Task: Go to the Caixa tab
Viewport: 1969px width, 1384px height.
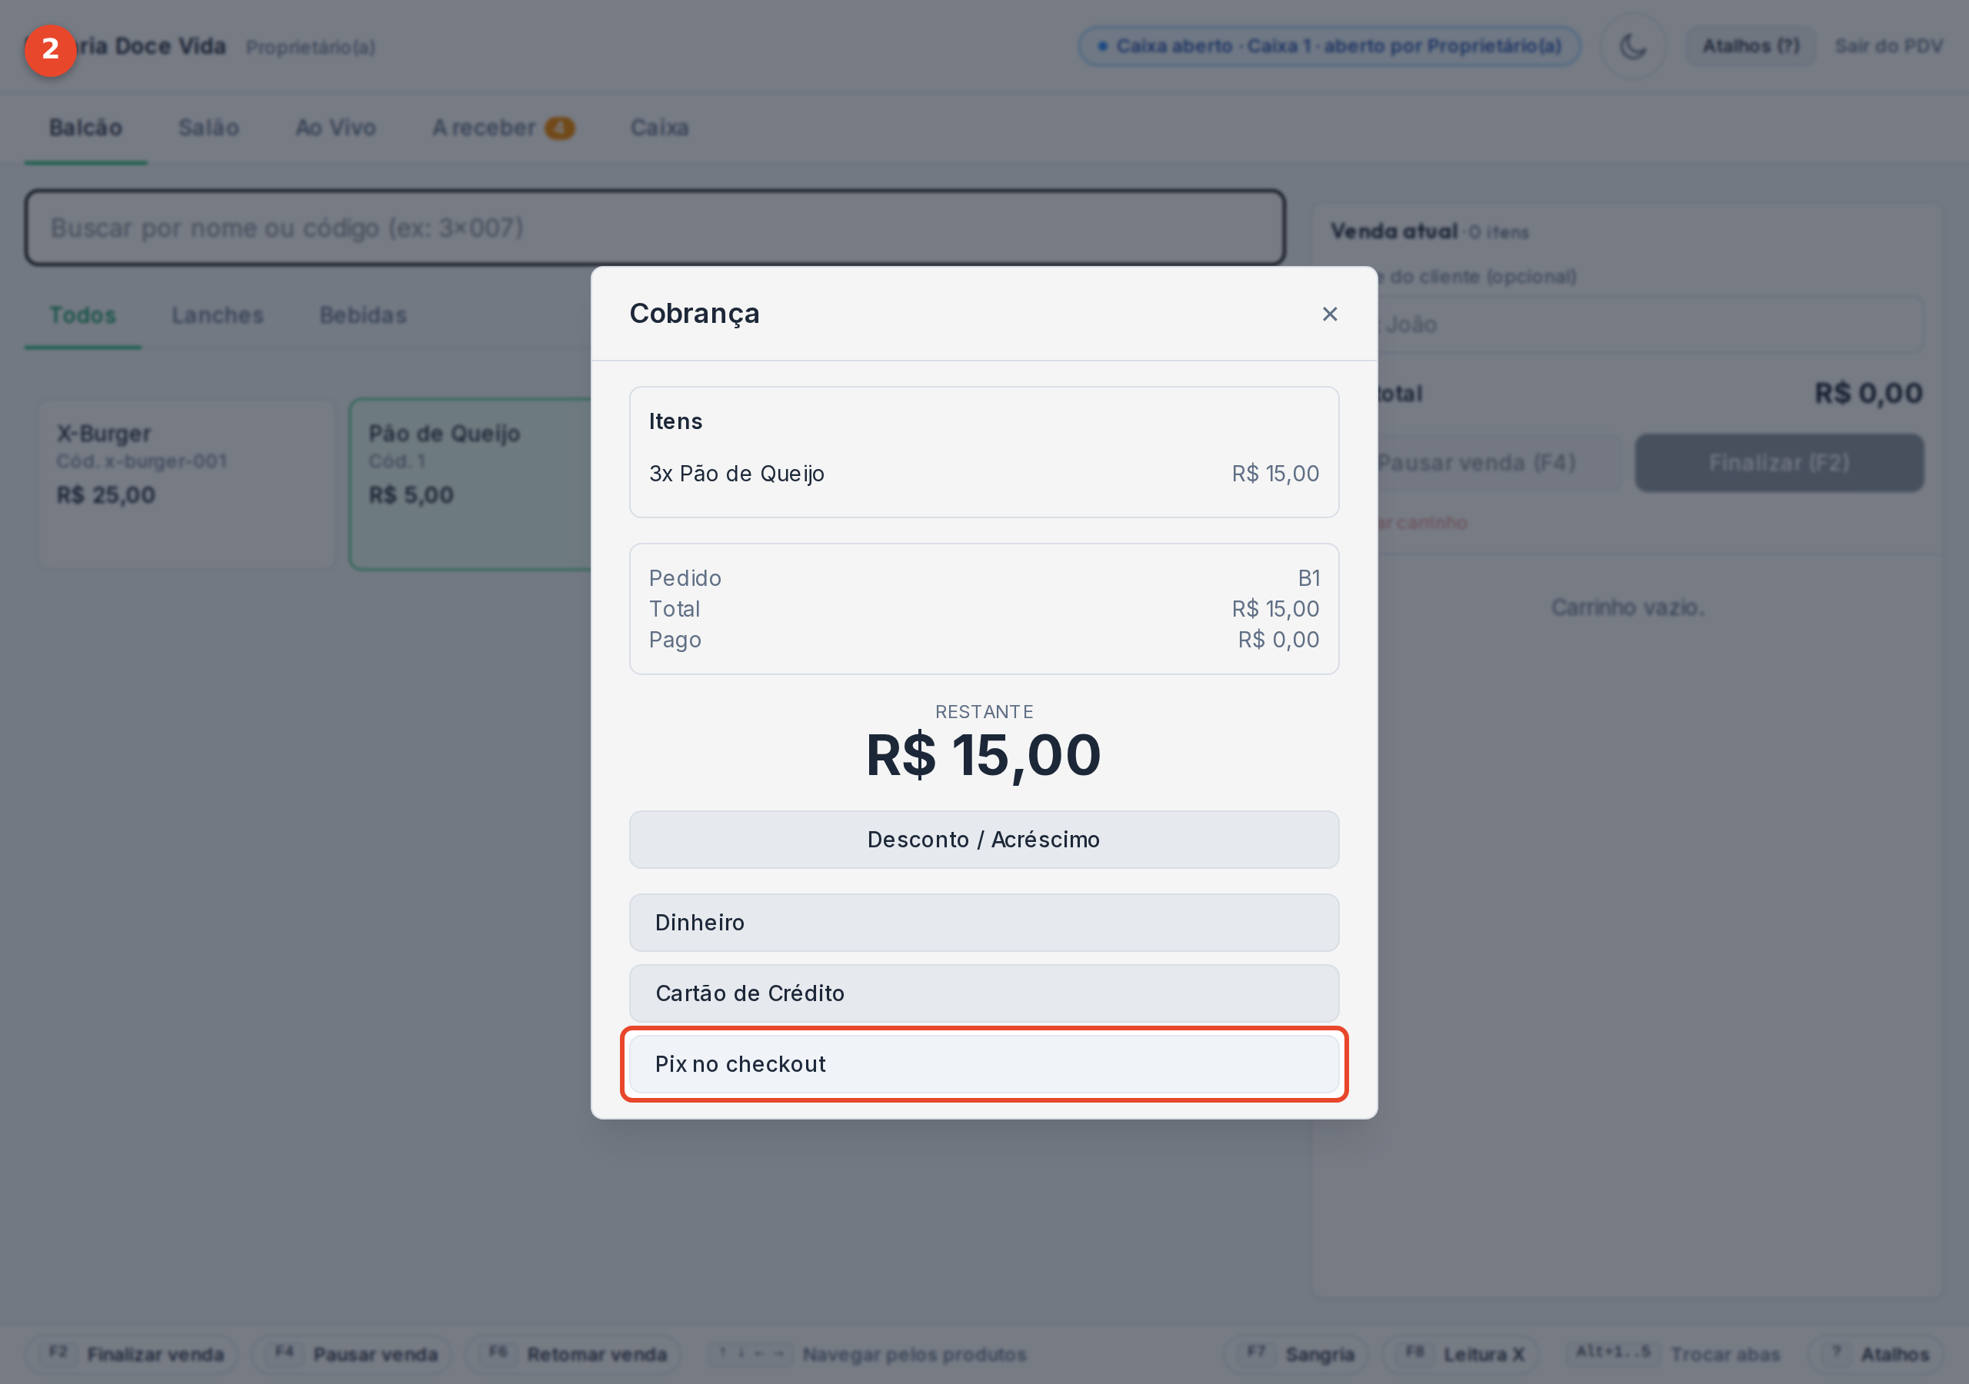Action: coord(659,128)
